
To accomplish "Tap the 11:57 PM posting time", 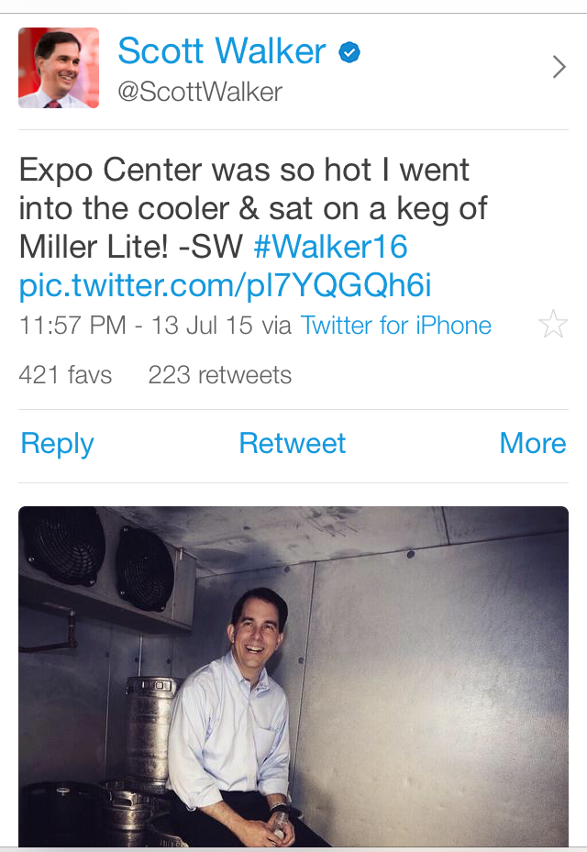I will pos(72,326).
